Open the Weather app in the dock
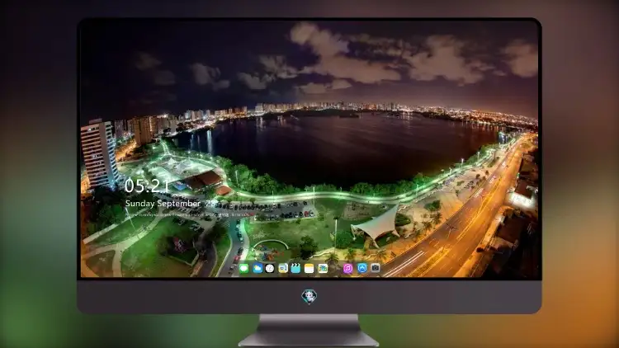This screenshot has width=619, height=348. click(x=257, y=269)
